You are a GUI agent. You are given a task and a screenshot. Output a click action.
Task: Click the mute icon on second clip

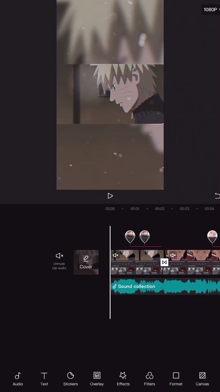(173, 255)
